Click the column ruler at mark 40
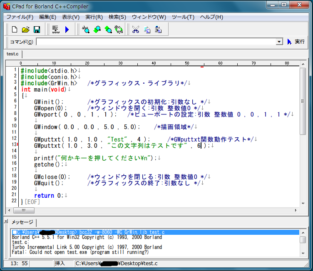 point(154,63)
